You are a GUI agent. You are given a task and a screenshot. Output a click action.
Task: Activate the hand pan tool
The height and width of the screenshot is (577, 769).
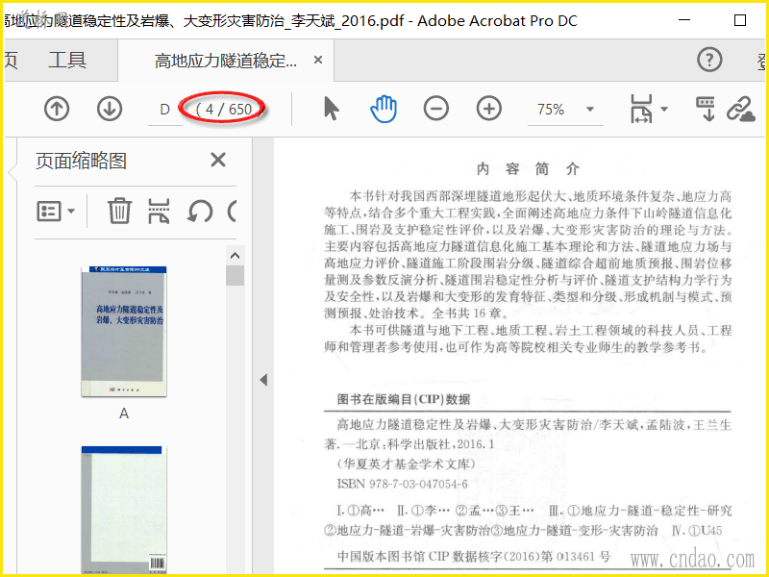[384, 109]
